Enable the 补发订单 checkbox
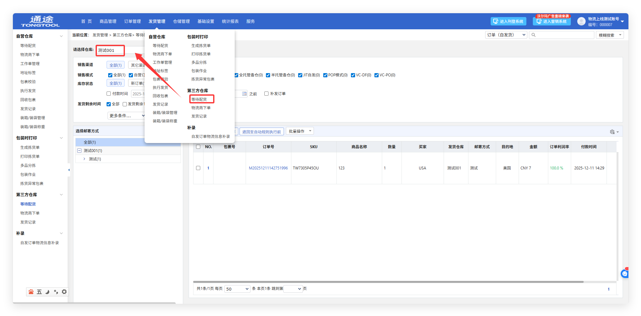Viewport: 641px width, 316px height. point(266,94)
